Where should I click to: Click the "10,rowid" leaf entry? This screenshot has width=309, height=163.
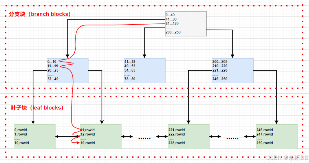point(22,143)
